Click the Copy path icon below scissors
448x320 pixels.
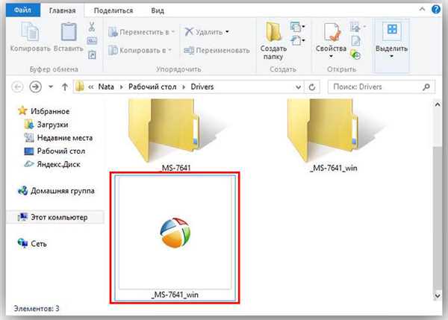pos(92,41)
